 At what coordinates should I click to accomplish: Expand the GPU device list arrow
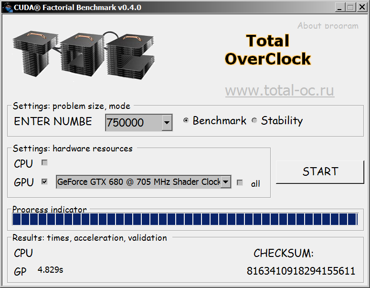226,182
